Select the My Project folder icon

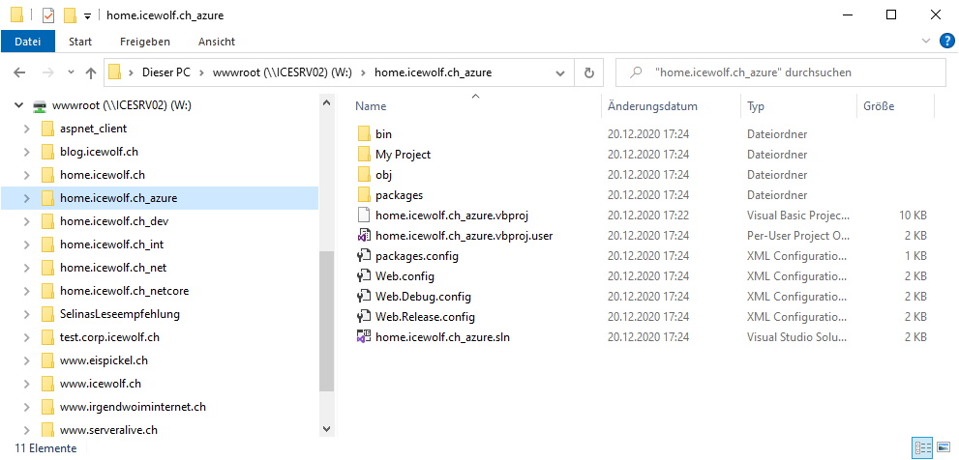pos(363,155)
